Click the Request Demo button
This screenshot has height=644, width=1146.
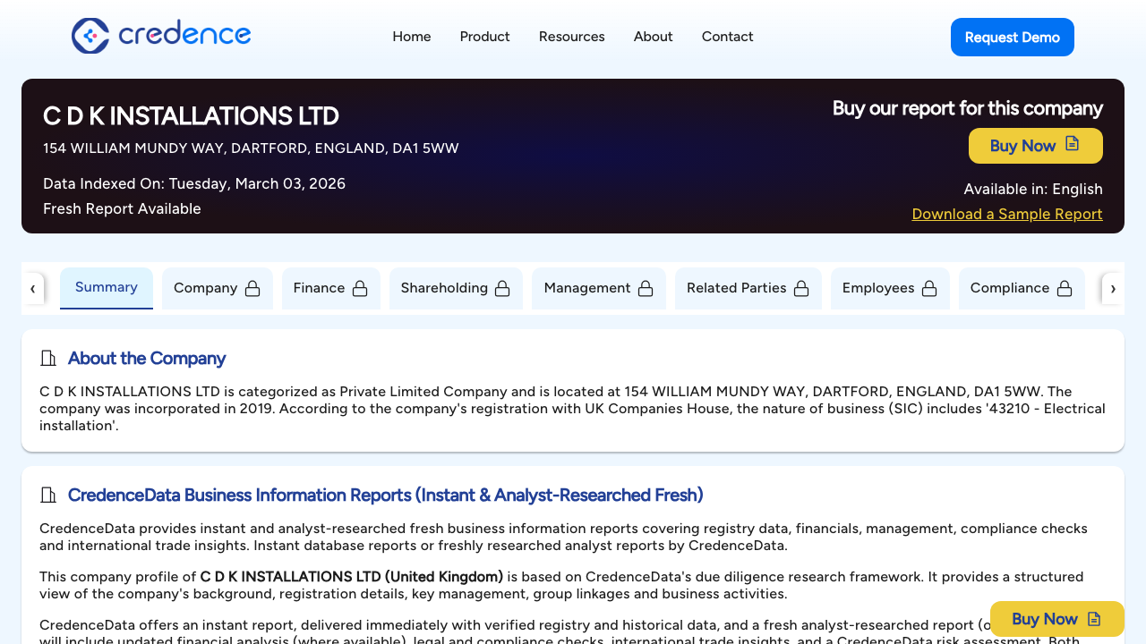(x=1012, y=37)
